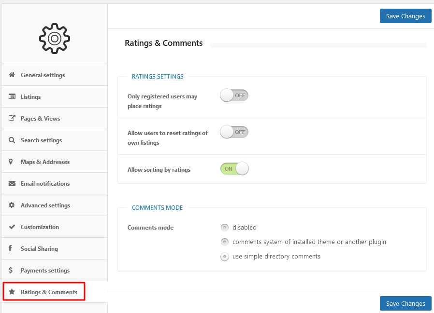The image size is (434, 313).
Task: Click the map pin icon for Maps & Addresses
Action: [11, 162]
